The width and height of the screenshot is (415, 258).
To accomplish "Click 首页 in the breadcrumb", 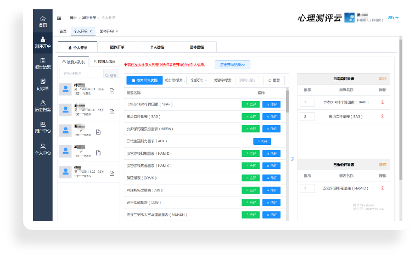I will tap(73, 18).
